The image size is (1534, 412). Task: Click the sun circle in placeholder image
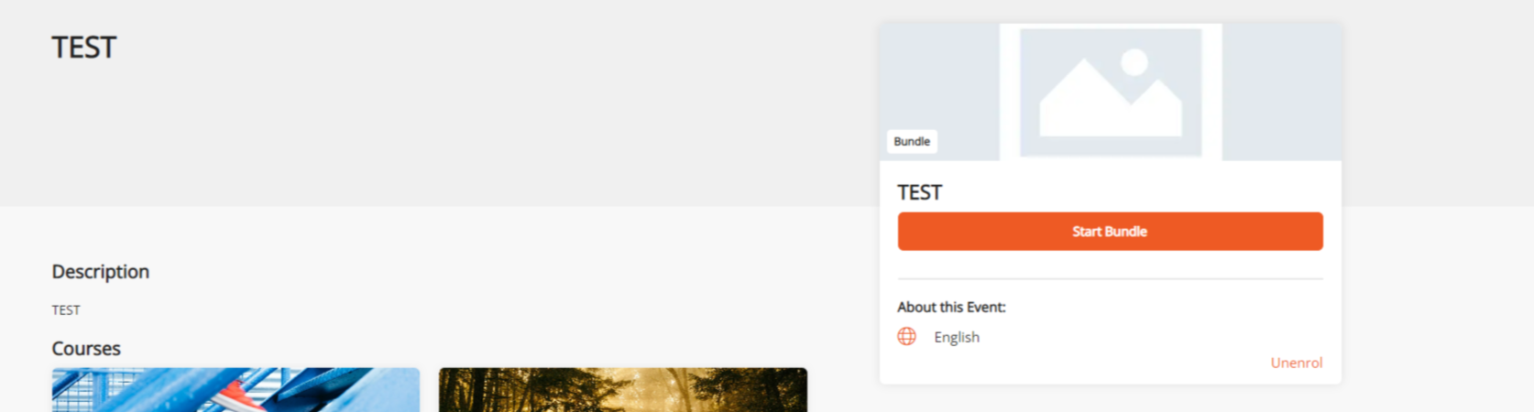[1134, 62]
